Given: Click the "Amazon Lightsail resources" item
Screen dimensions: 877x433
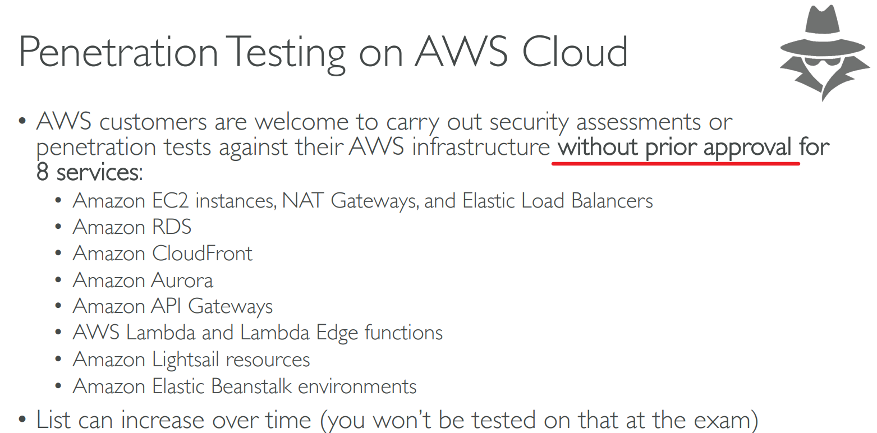Looking at the screenshot, I should click(191, 360).
